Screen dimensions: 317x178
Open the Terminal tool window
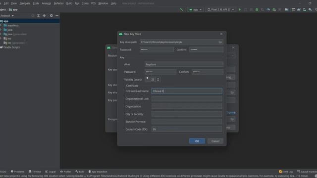tap(35, 172)
